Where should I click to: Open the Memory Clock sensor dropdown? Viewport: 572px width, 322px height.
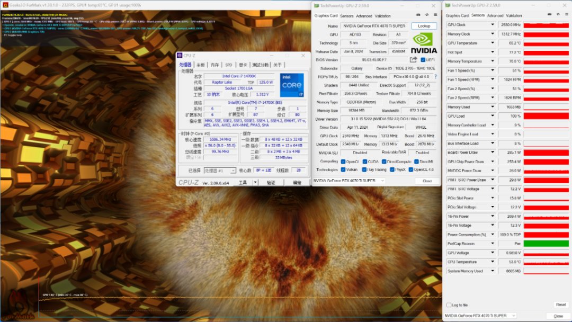tap(493, 34)
